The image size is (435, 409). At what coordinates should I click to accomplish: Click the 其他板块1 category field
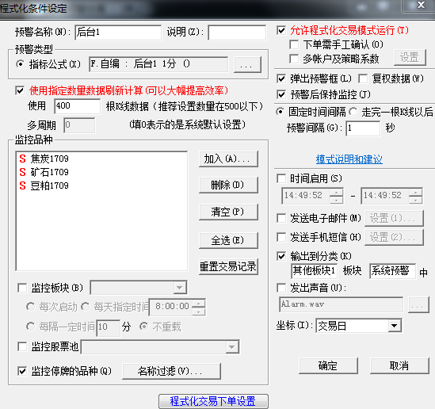point(314,270)
